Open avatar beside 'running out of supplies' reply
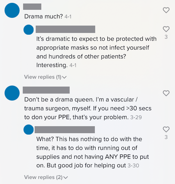Image resolution: width=175 pixels, height=184 pixels. click(29, 130)
